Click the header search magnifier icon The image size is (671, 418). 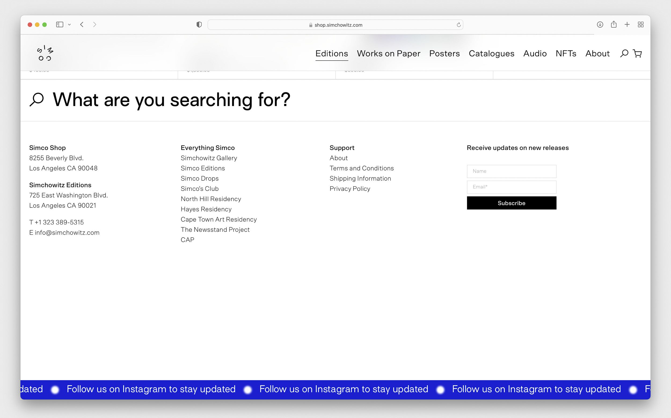(x=624, y=53)
